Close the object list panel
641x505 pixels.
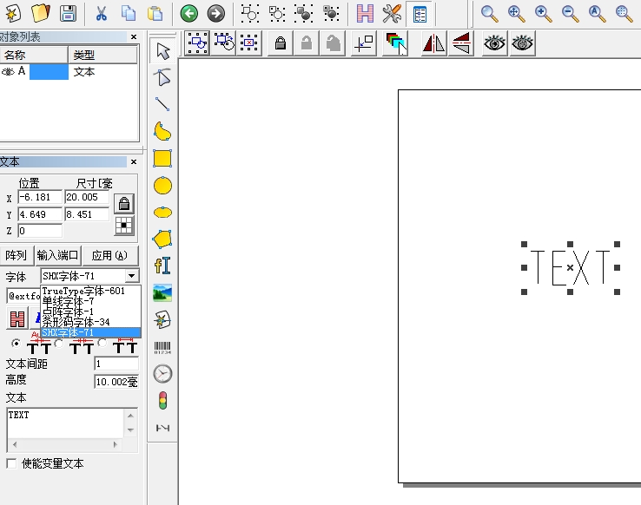[134, 37]
